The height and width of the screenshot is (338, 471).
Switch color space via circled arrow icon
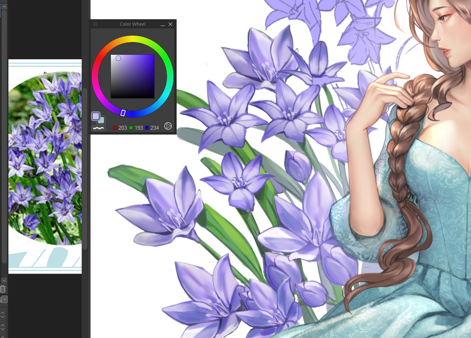(x=168, y=126)
